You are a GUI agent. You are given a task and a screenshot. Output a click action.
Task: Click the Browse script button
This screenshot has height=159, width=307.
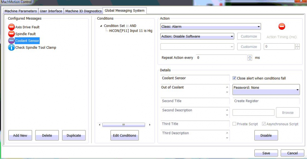(x=288, y=112)
